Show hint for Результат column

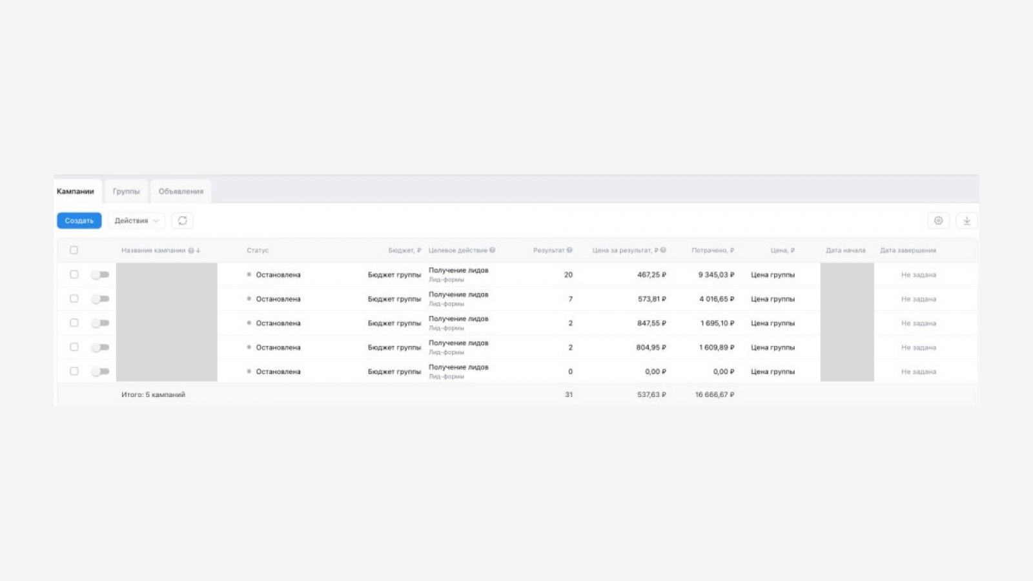(x=569, y=250)
